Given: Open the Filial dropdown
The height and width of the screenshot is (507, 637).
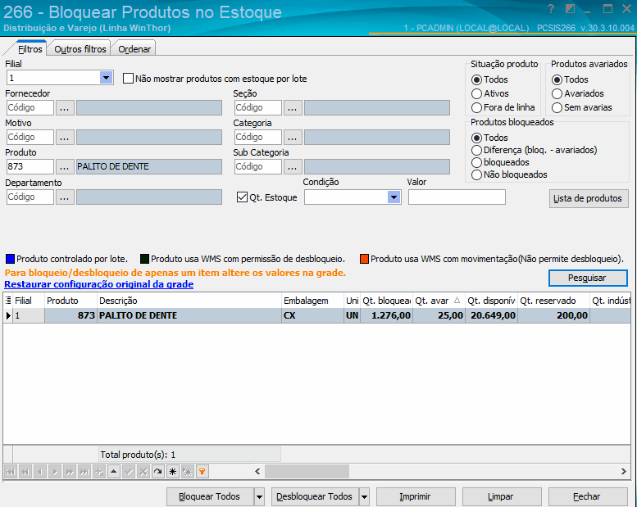Looking at the screenshot, I should (x=106, y=78).
